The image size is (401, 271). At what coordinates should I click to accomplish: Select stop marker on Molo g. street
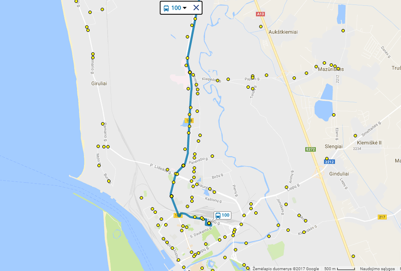[99, 166]
